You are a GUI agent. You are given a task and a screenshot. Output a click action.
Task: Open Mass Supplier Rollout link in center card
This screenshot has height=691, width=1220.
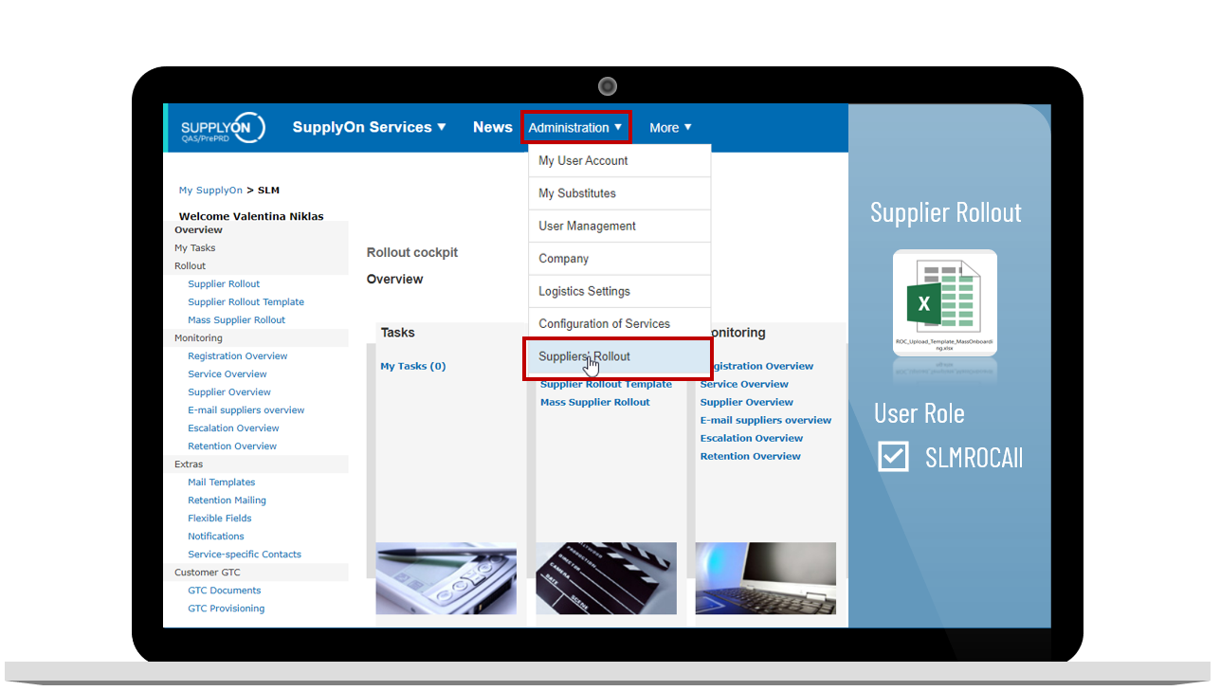tap(594, 403)
